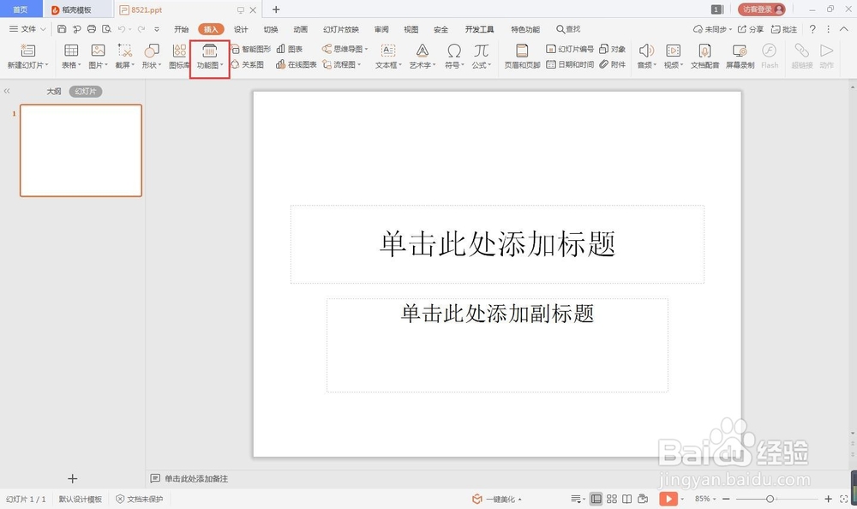
Task: Open the 形状 shapes gallery
Action: [152, 57]
